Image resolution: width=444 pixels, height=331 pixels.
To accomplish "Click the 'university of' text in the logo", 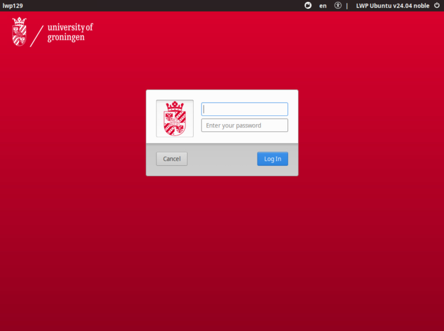I will [70, 27].
